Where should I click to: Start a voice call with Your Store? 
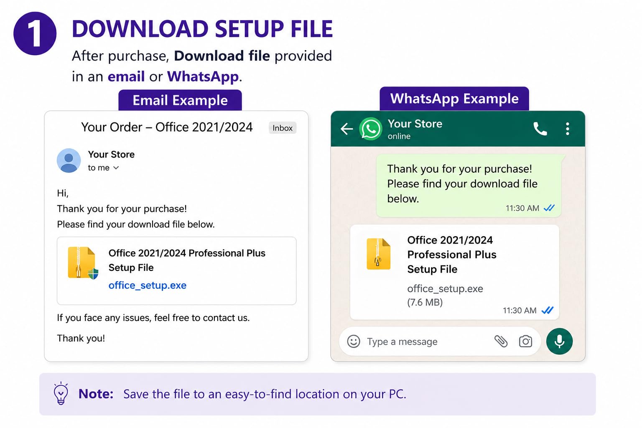coord(540,129)
